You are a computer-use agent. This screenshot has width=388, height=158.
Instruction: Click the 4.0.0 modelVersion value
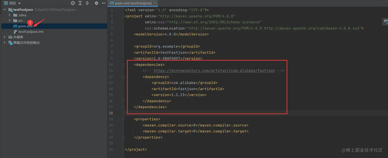pyautogui.click(x=170, y=34)
